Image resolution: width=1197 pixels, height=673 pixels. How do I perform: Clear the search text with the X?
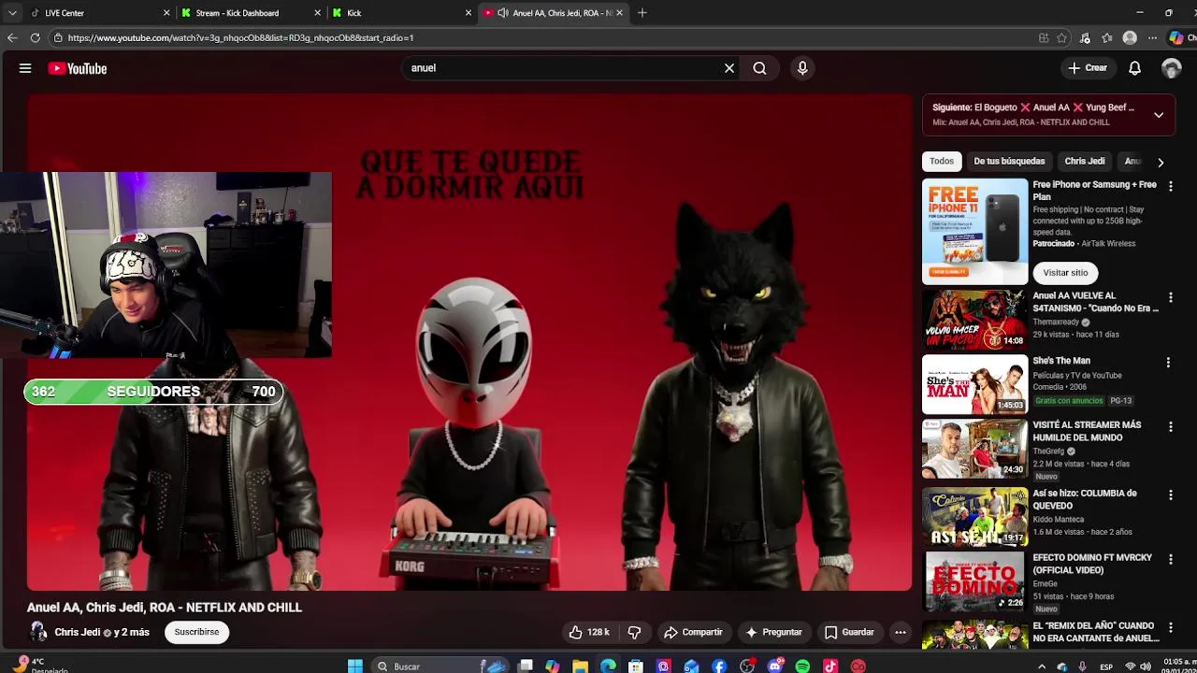point(729,68)
